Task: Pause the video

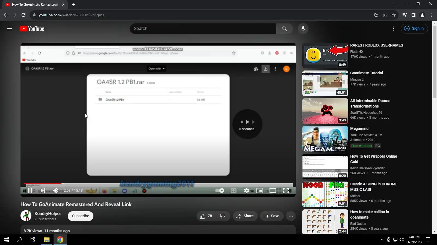Action: tap(30, 191)
